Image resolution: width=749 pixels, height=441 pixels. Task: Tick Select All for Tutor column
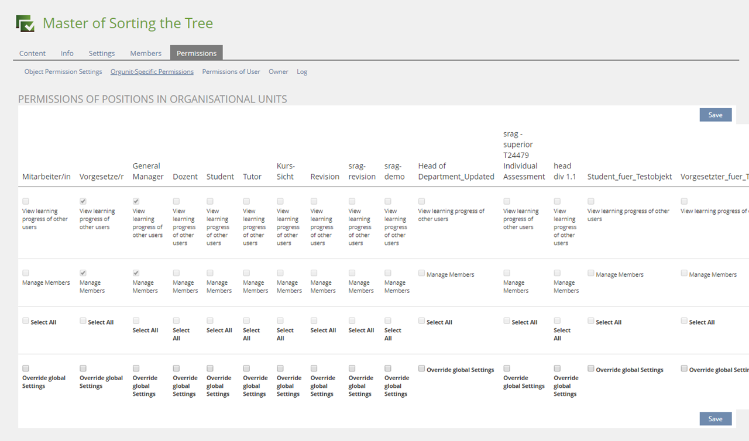coord(246,321)
